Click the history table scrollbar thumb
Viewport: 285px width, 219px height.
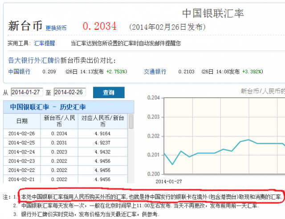point(131,121)
